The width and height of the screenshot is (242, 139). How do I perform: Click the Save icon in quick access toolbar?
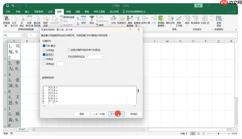point(8,6)
